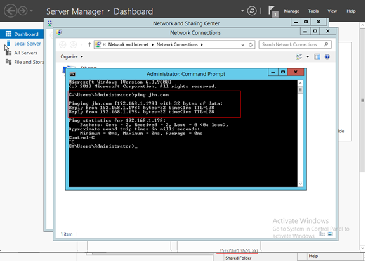Click the Command Prompt scrollbar thumb
368x261 pixels.
coord(300,90)
